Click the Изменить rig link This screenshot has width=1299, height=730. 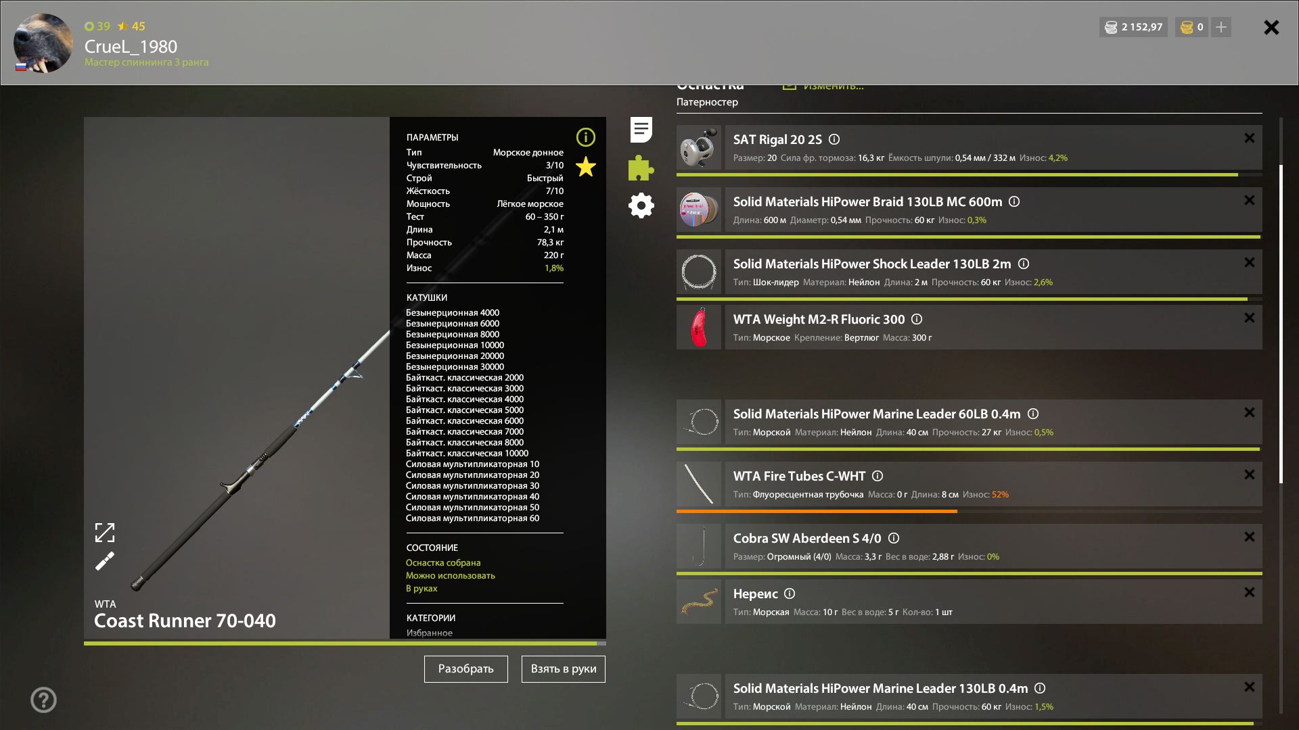pos(832,87)
